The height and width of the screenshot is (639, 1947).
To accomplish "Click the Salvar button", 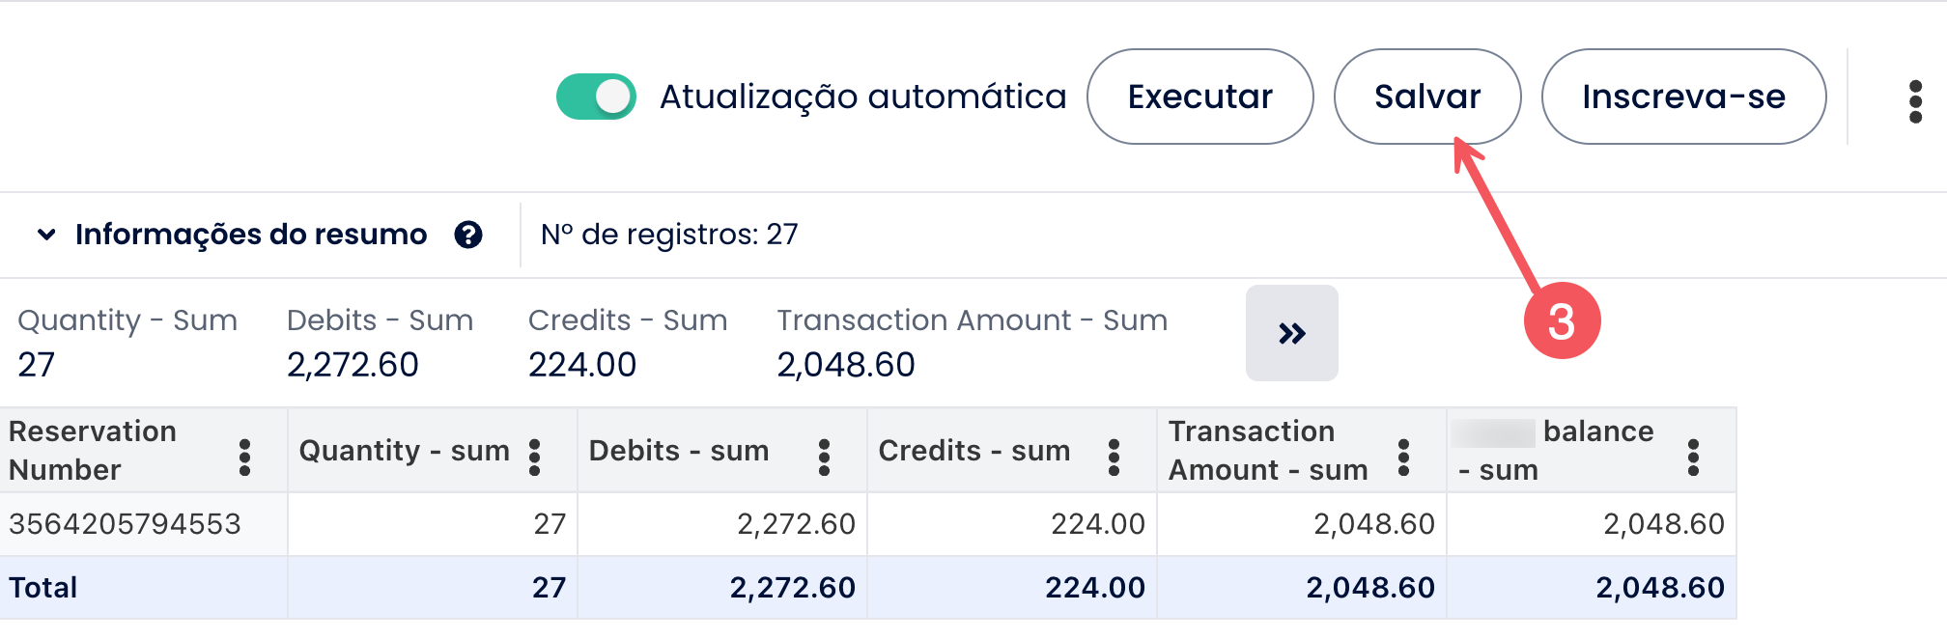I will pos(1426,97).
